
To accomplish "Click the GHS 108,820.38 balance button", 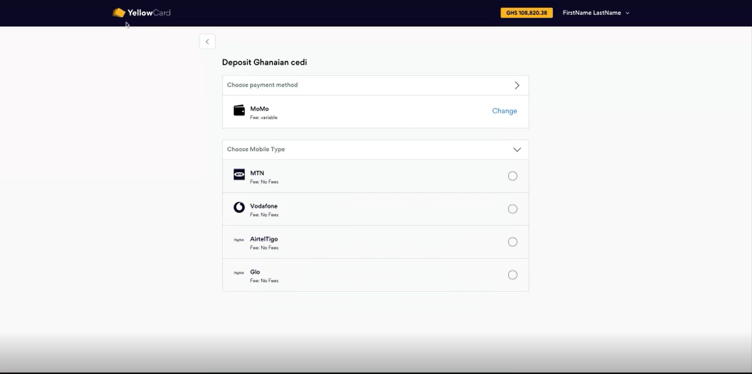I will (527, 13).
